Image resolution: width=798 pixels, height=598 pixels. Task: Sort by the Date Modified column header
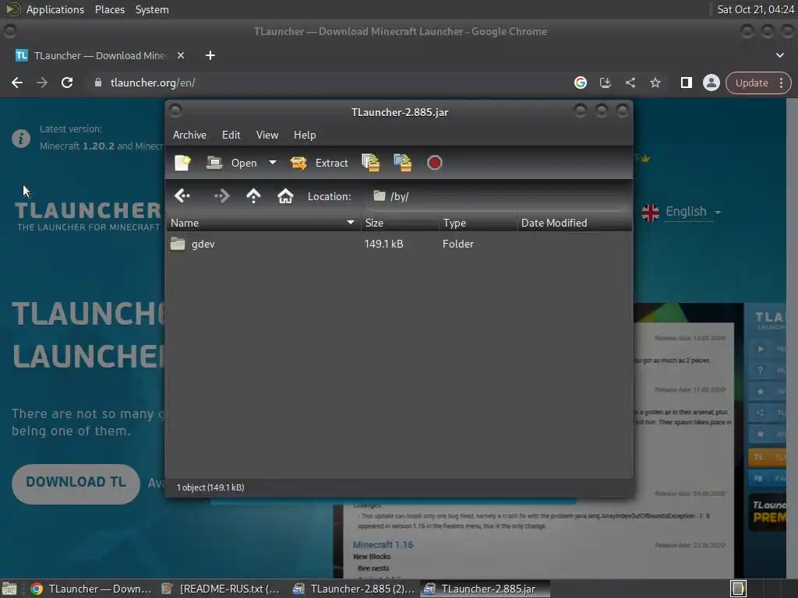[574, 223]
